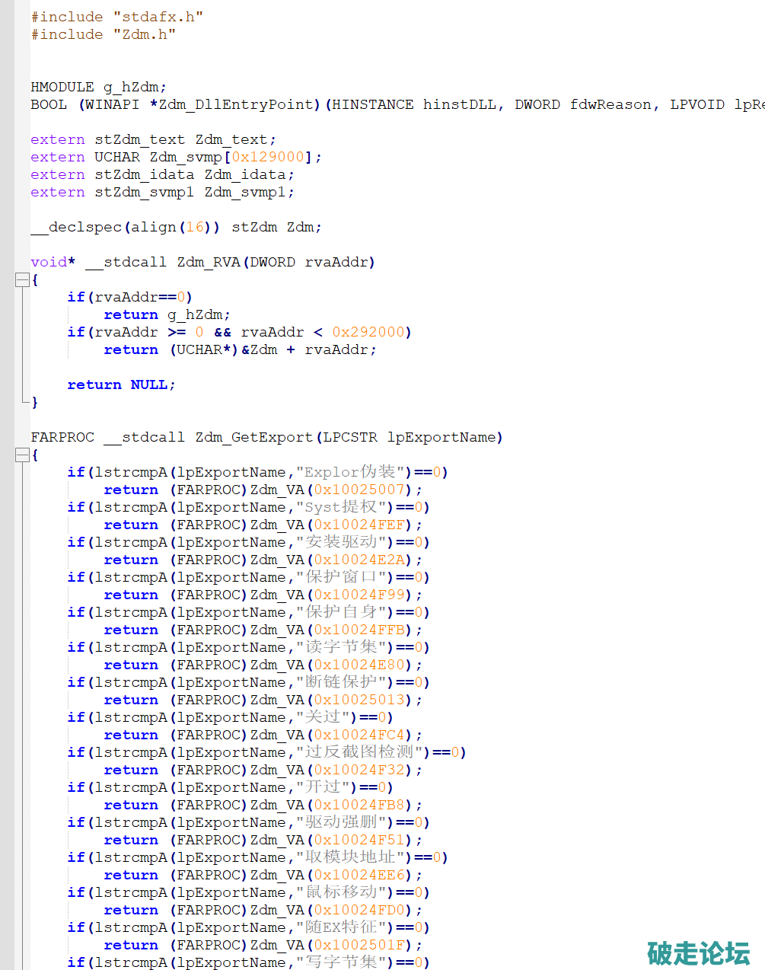Click the "安装驱动" export name string

point(345,542)
